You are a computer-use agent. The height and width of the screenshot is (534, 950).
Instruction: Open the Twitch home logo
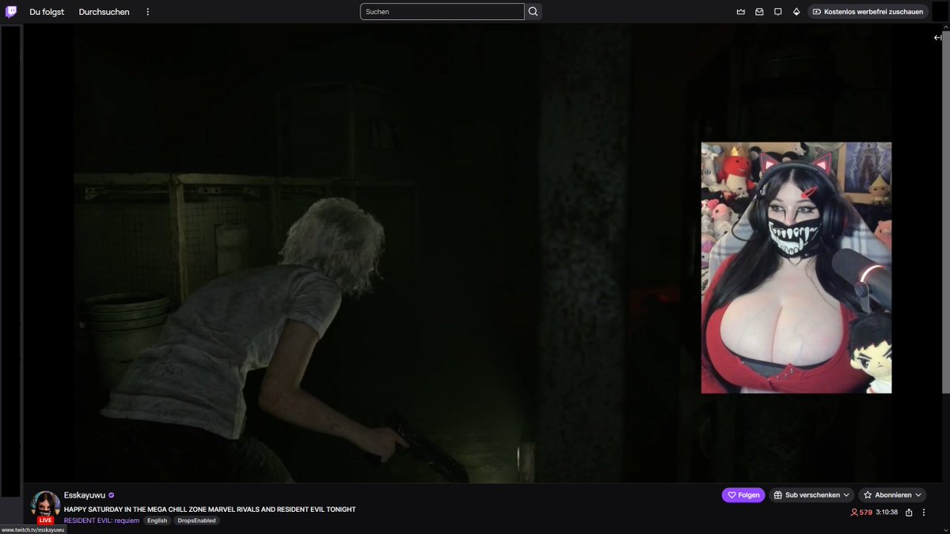(11, 12)
